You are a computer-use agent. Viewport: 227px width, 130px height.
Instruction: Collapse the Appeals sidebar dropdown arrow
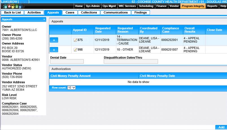[44, 19]
